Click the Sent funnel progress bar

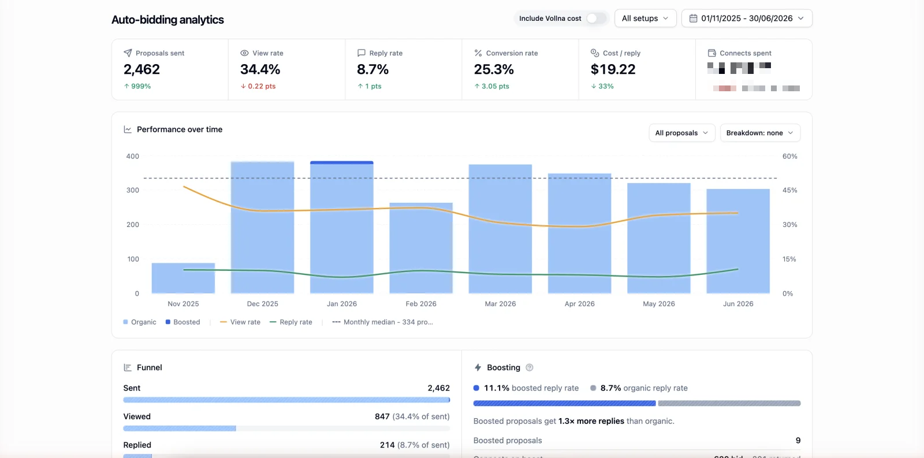click(x=286, y=400)
